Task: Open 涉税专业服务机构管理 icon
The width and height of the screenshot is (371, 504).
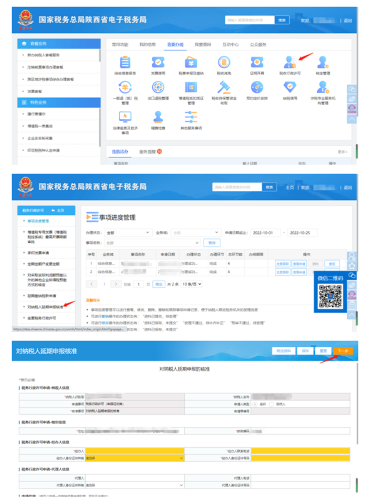Action: [323, 87]
